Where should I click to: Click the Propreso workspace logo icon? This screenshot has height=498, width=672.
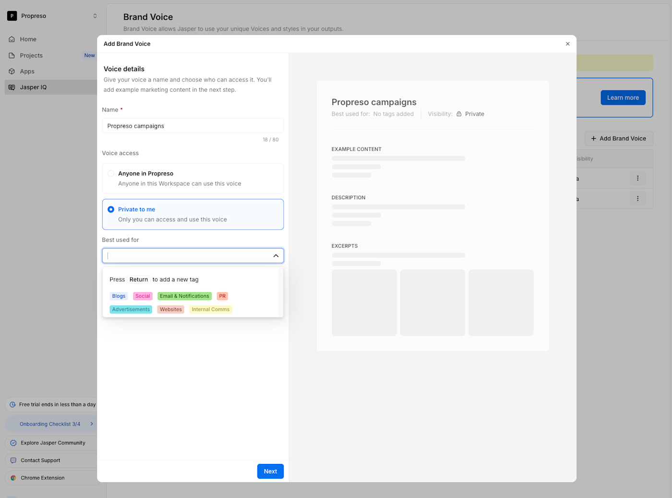[12, 16]
